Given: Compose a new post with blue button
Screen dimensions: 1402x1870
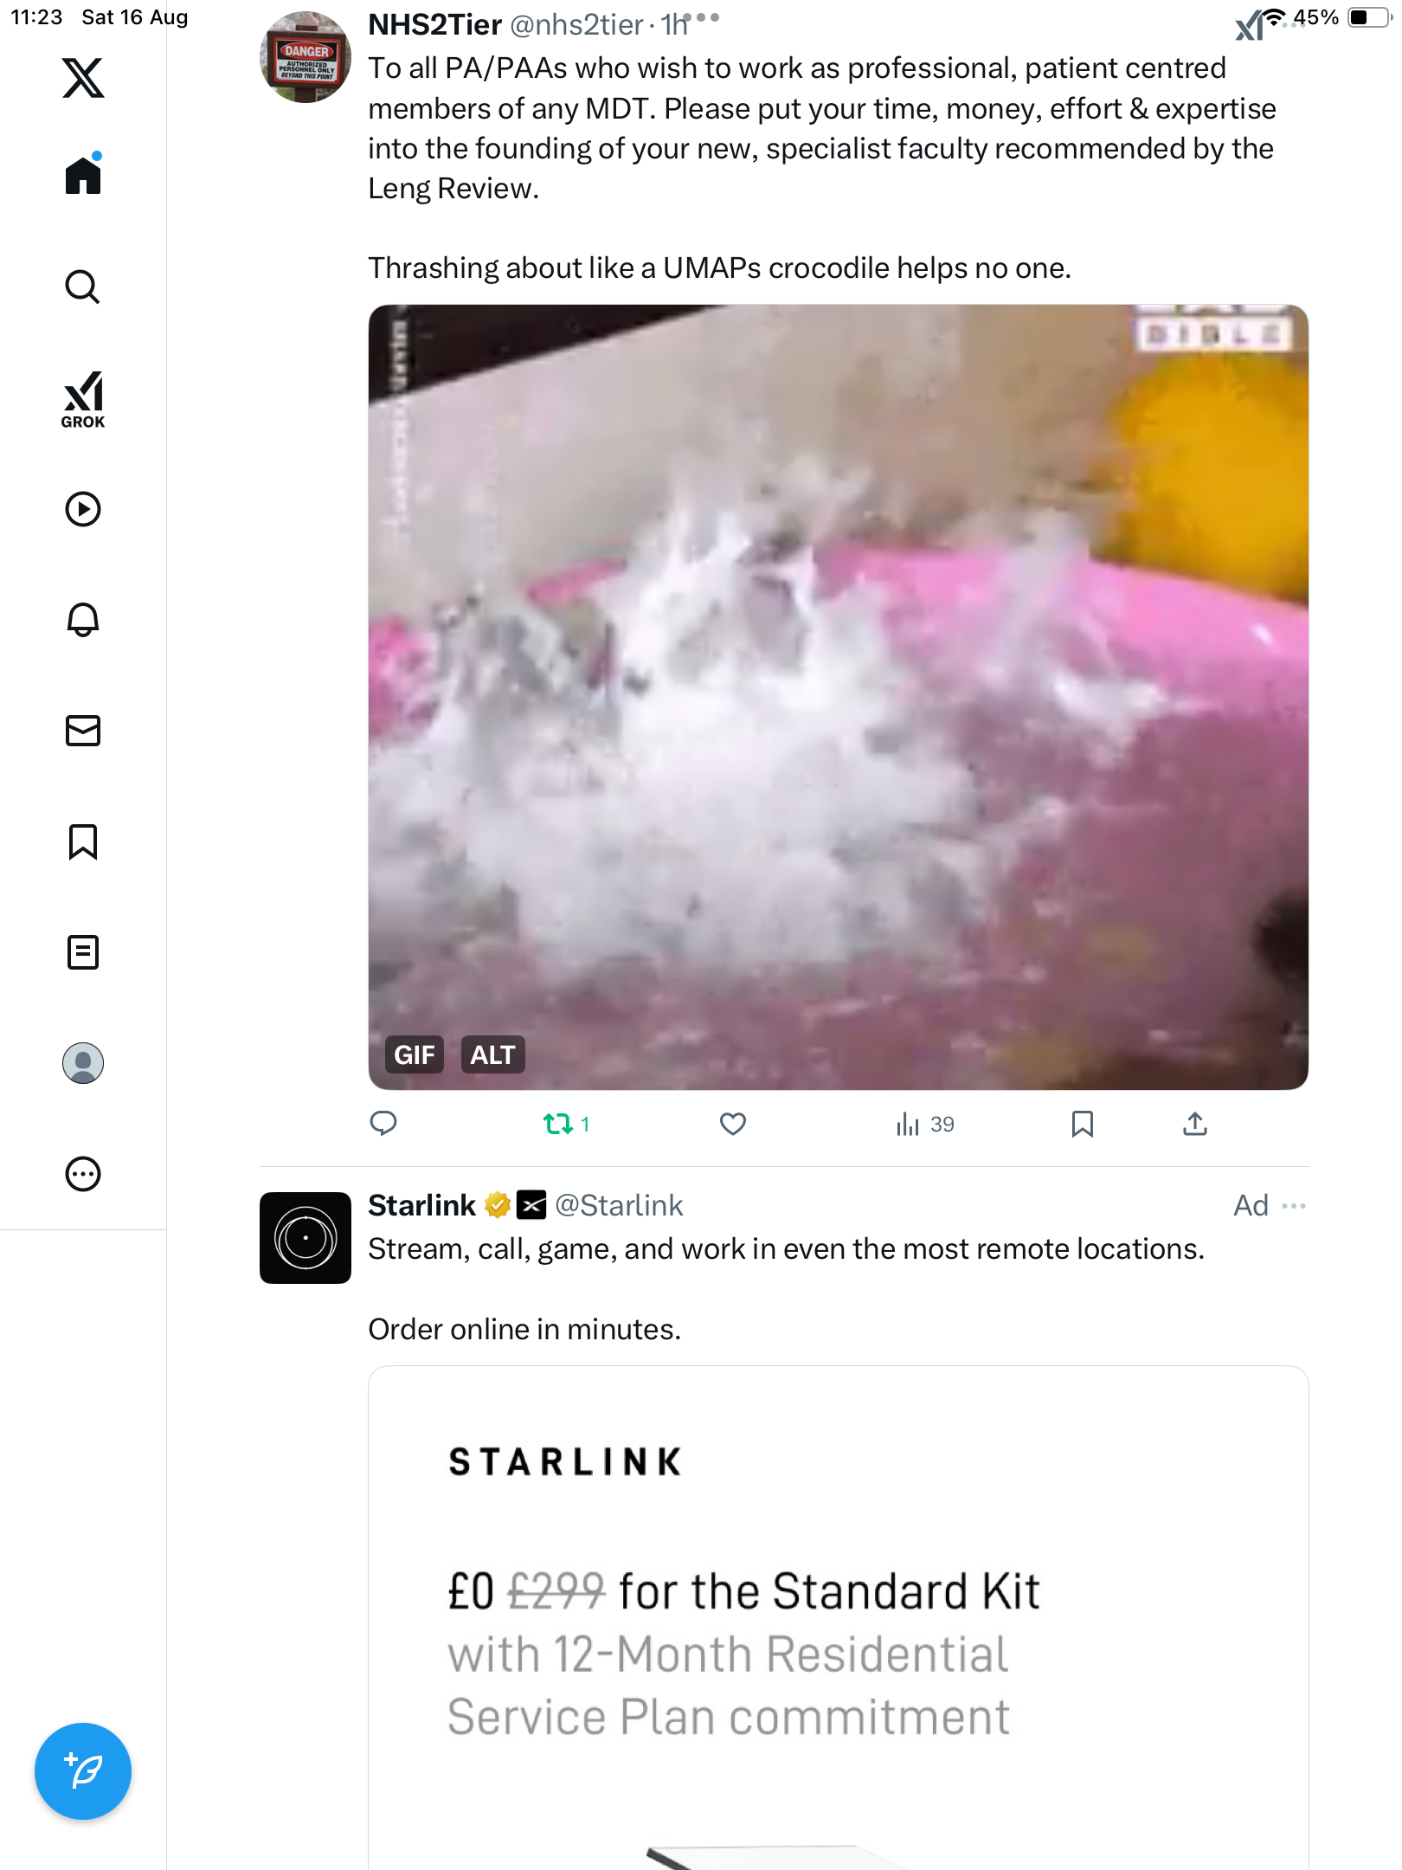Looking at the screenshot, I should [x=83, y=1770].
